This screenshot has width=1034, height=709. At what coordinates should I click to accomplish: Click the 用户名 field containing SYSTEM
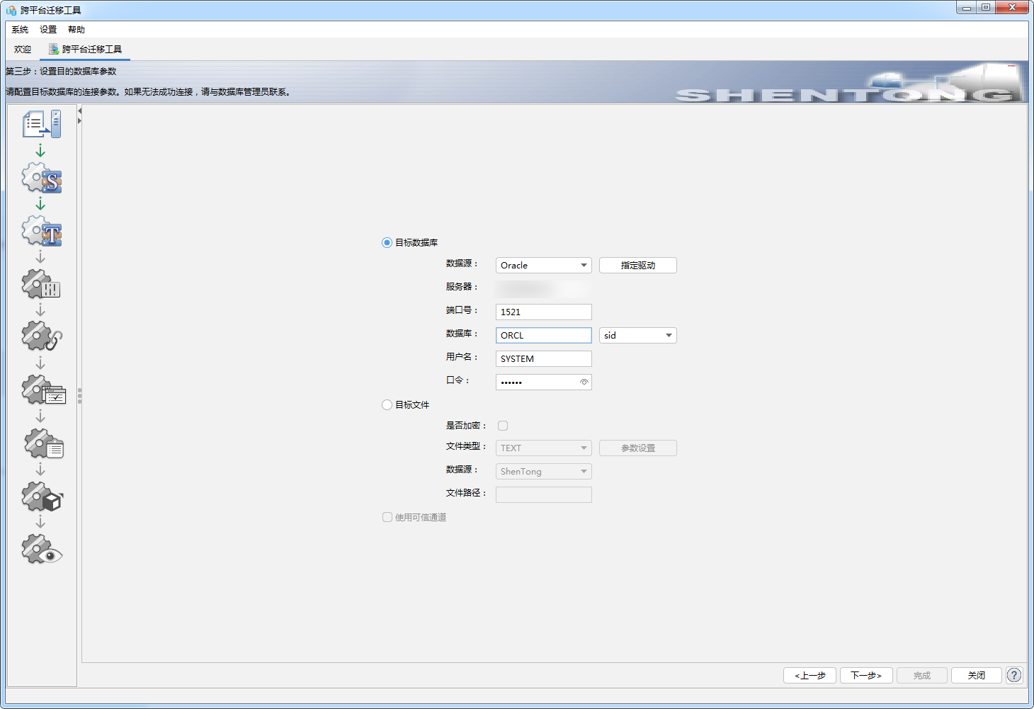click(543, 359)
